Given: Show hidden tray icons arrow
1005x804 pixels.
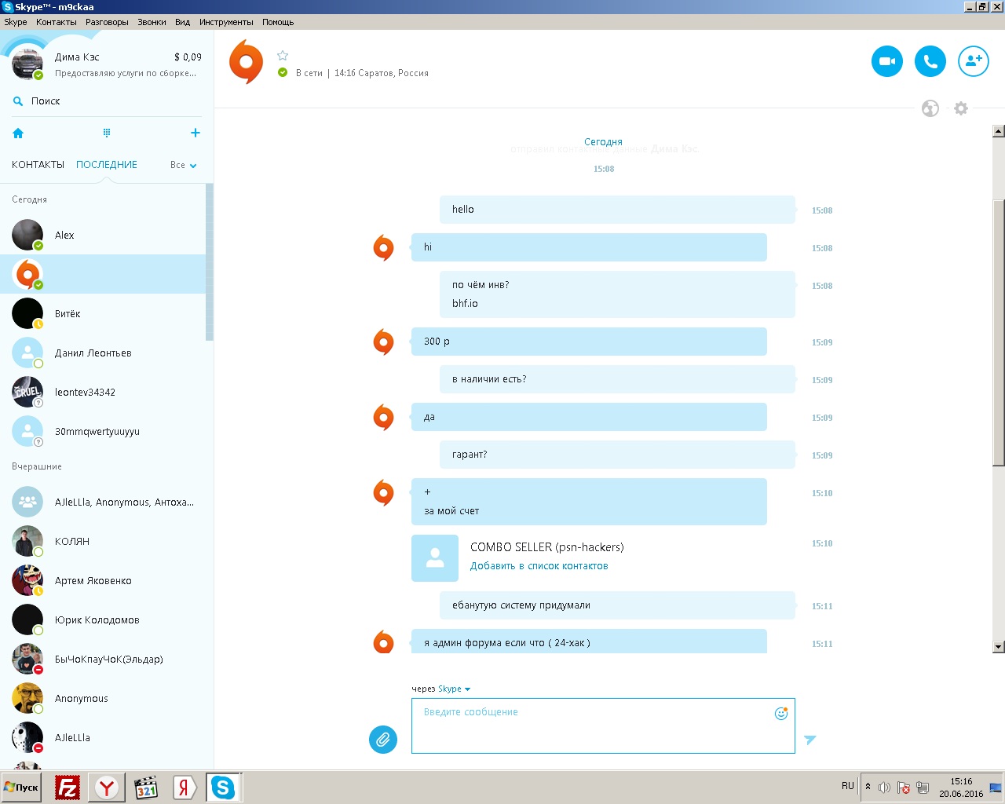Looking at the screenshot, I should click(x=868, y=787).
